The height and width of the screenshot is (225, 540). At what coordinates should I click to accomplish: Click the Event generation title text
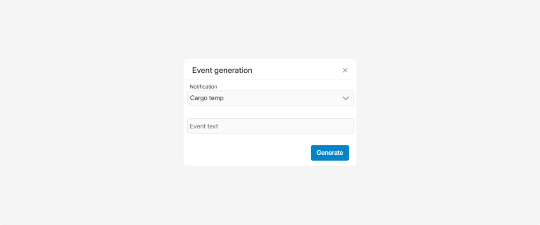coord(222,70)
